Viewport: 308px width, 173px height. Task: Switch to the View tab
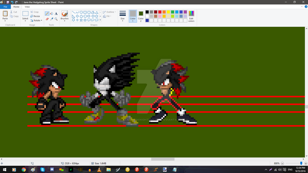point(27,7)
